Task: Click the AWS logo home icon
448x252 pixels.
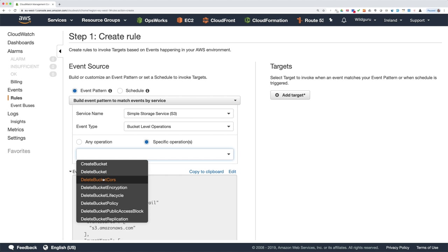Action: 24,20
